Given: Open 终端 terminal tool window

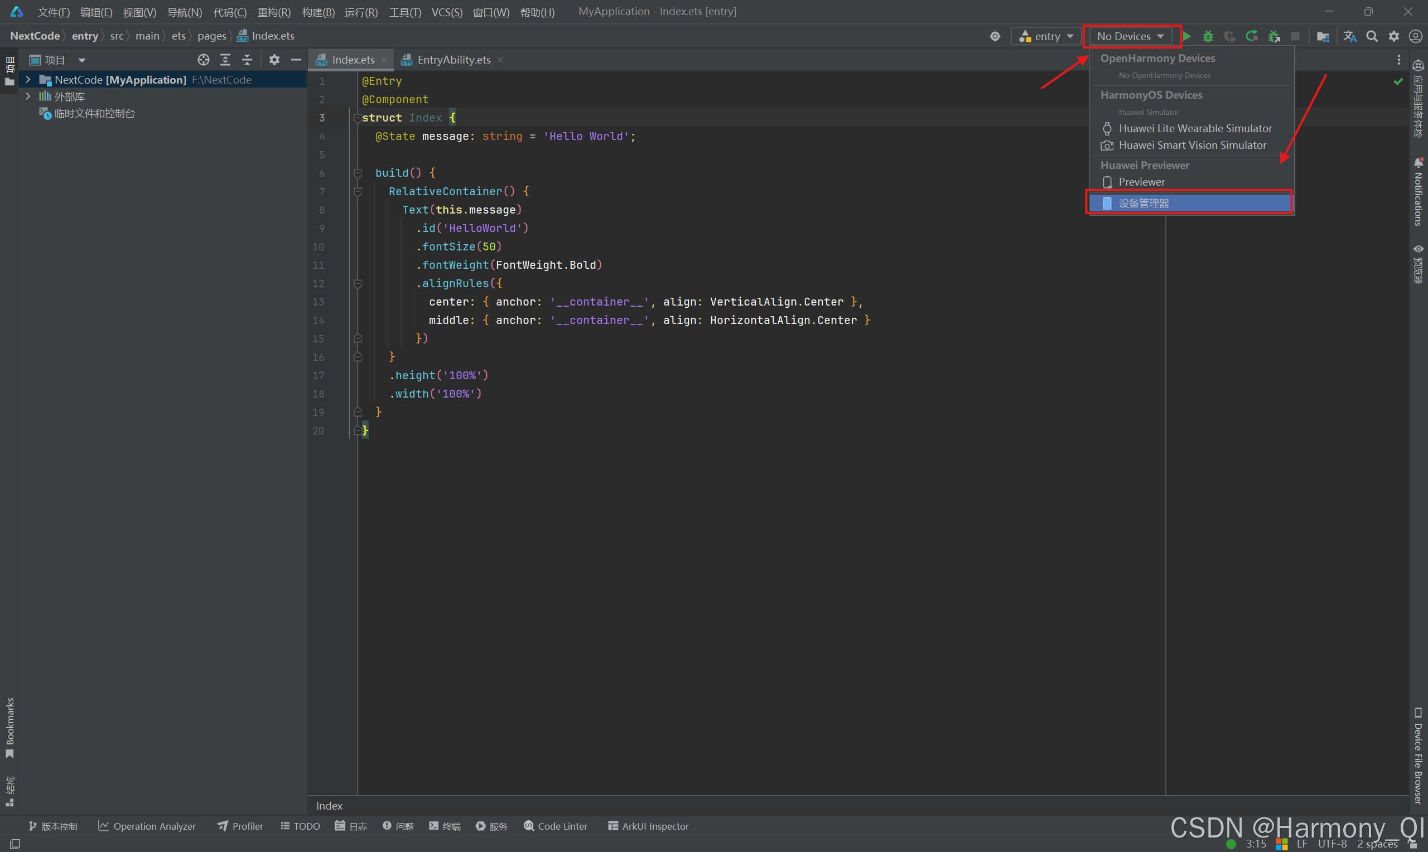Looking at the screenshot, I should coord(445,826).
